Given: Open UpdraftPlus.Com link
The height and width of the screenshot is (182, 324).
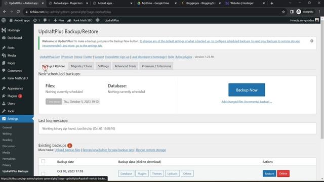Looking at the screenshot, I should [50, 57].
